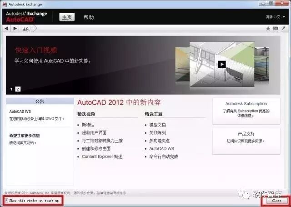Viewport: 291px width, 207px height.
Task: Select the 主页 tab in header
Action: (x=67, y=17)
